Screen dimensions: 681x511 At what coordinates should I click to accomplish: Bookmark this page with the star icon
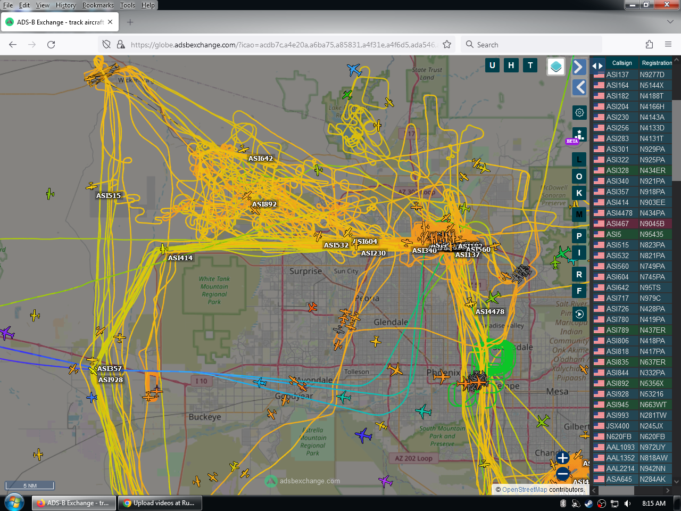coord(447,45)
